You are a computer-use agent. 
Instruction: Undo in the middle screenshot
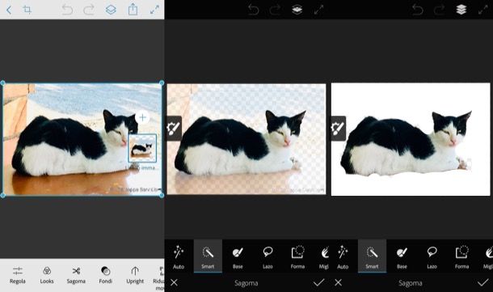click(254, 10)
